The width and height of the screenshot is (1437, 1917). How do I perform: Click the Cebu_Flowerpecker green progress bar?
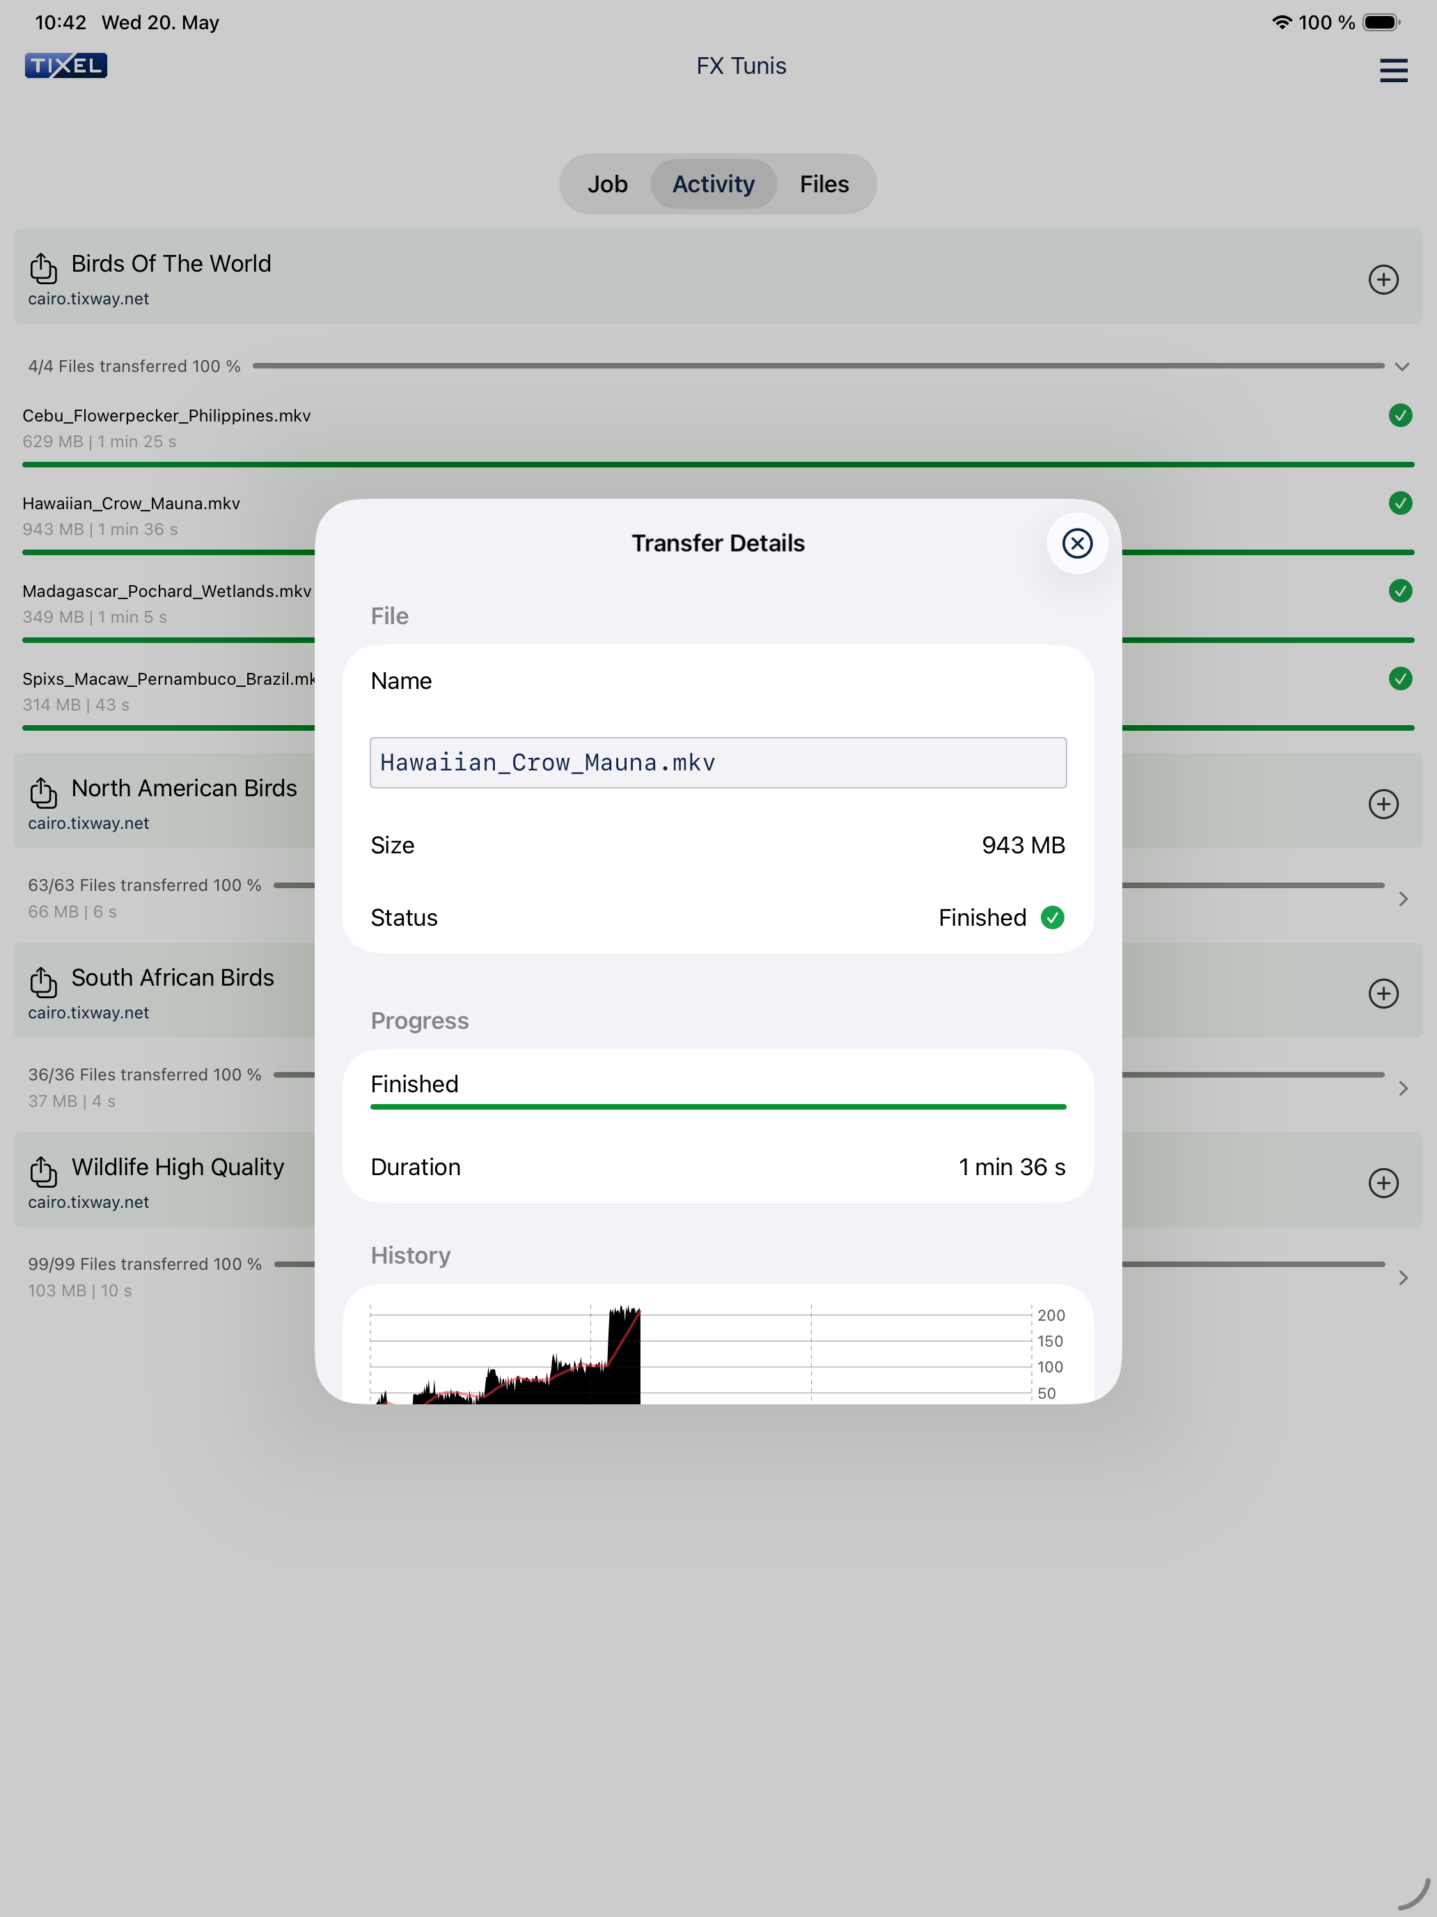[x=718, y=465]
